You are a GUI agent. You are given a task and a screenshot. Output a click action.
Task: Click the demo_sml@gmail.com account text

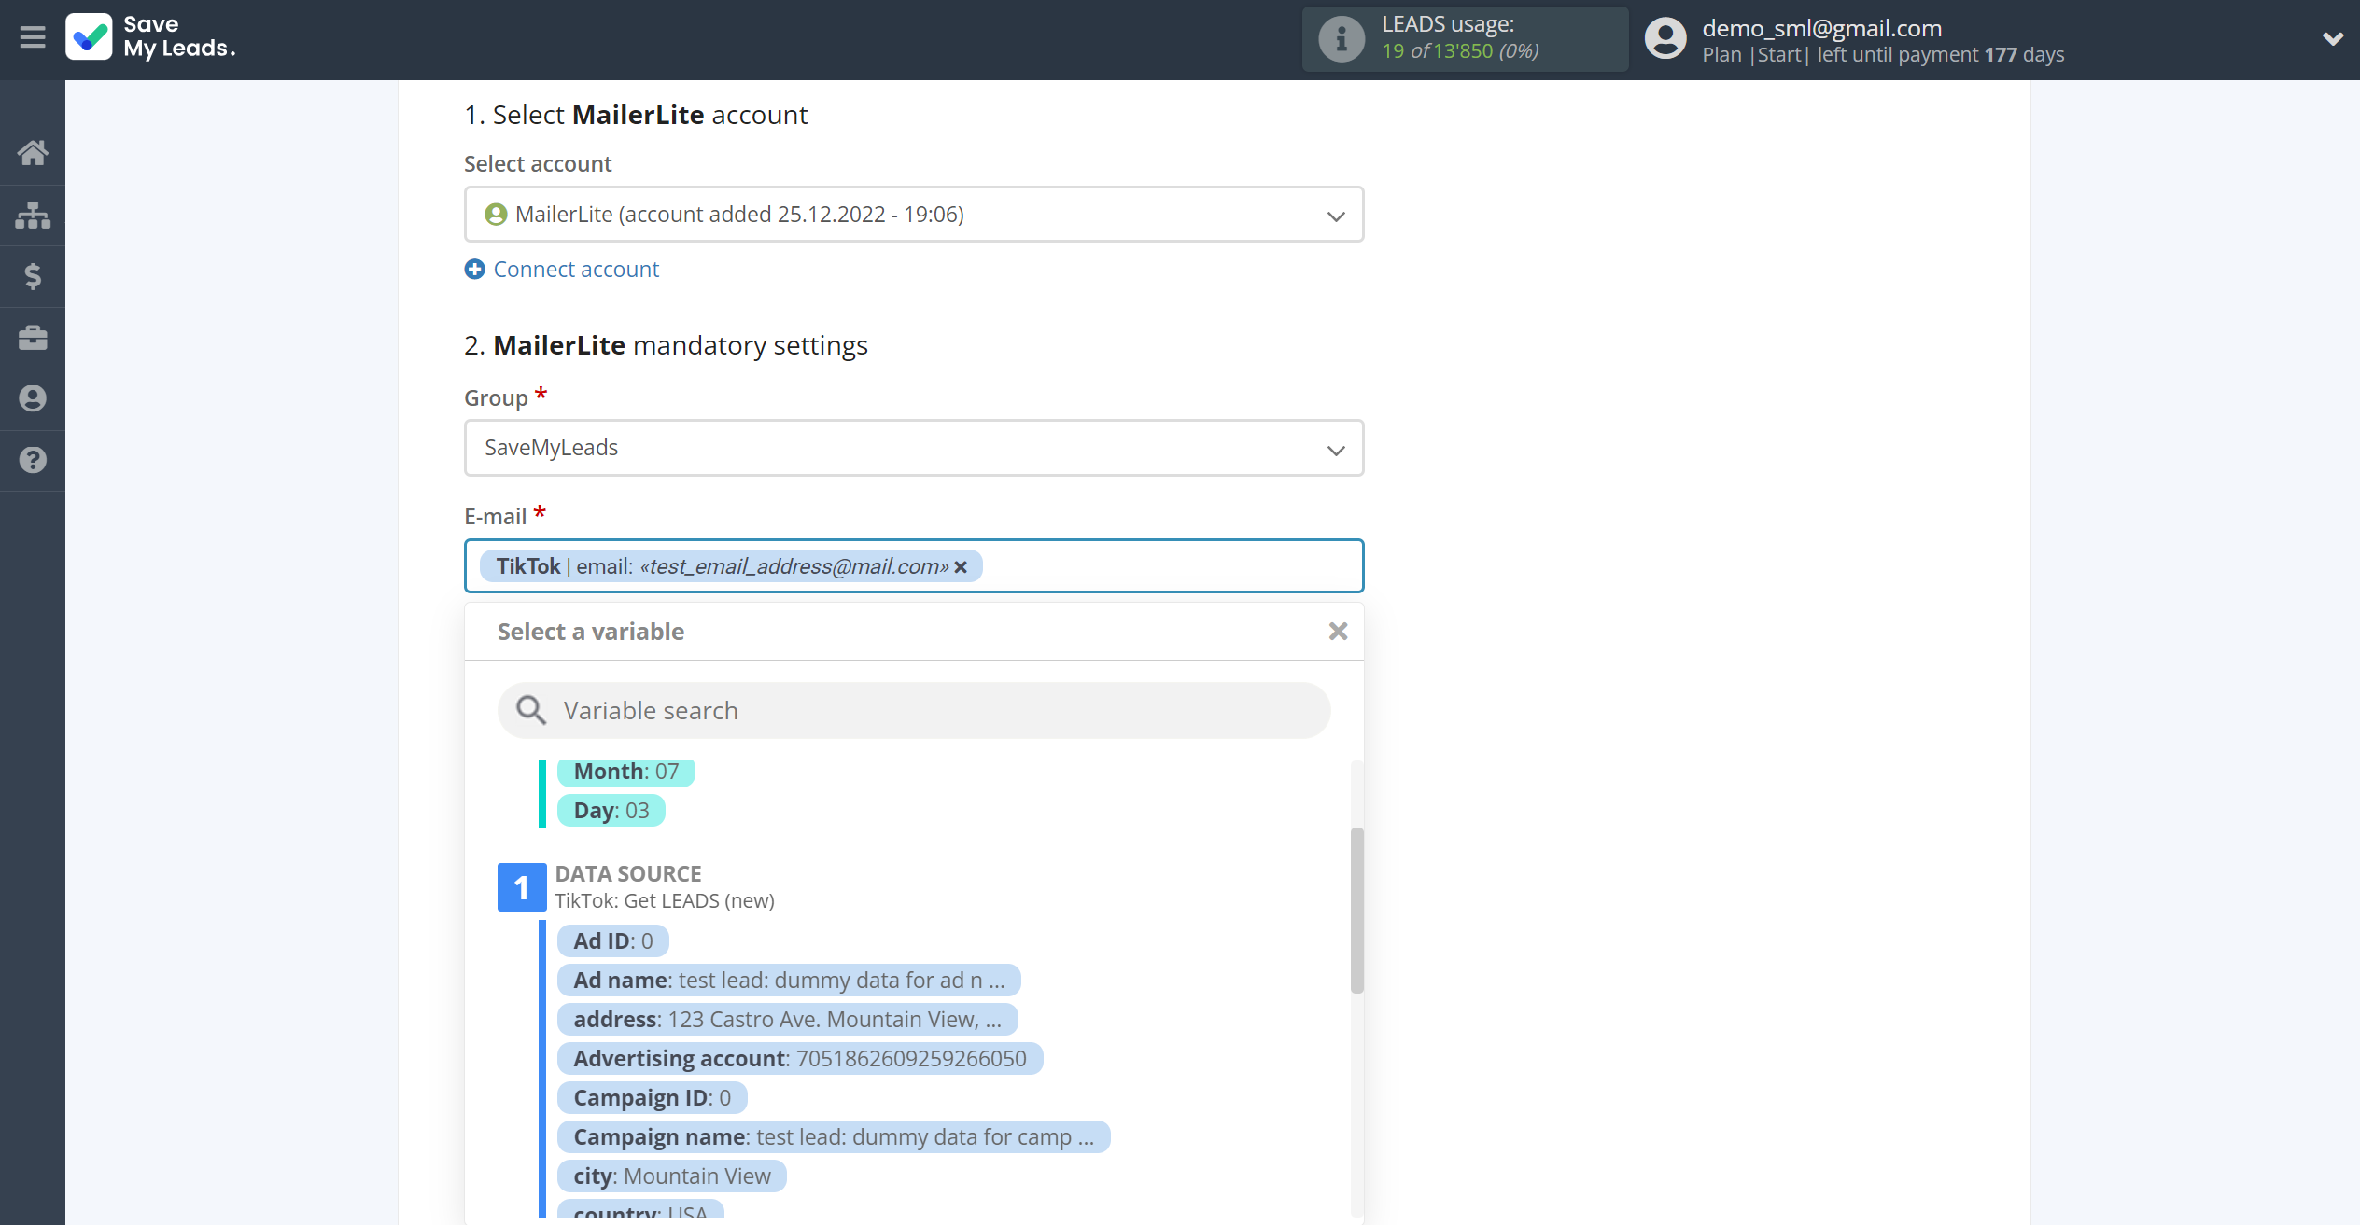pyautogui.click(x=1821, y=28)
